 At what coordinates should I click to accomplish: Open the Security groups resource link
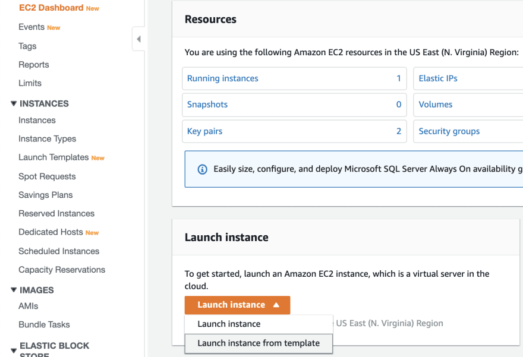[x=449, y=131]
